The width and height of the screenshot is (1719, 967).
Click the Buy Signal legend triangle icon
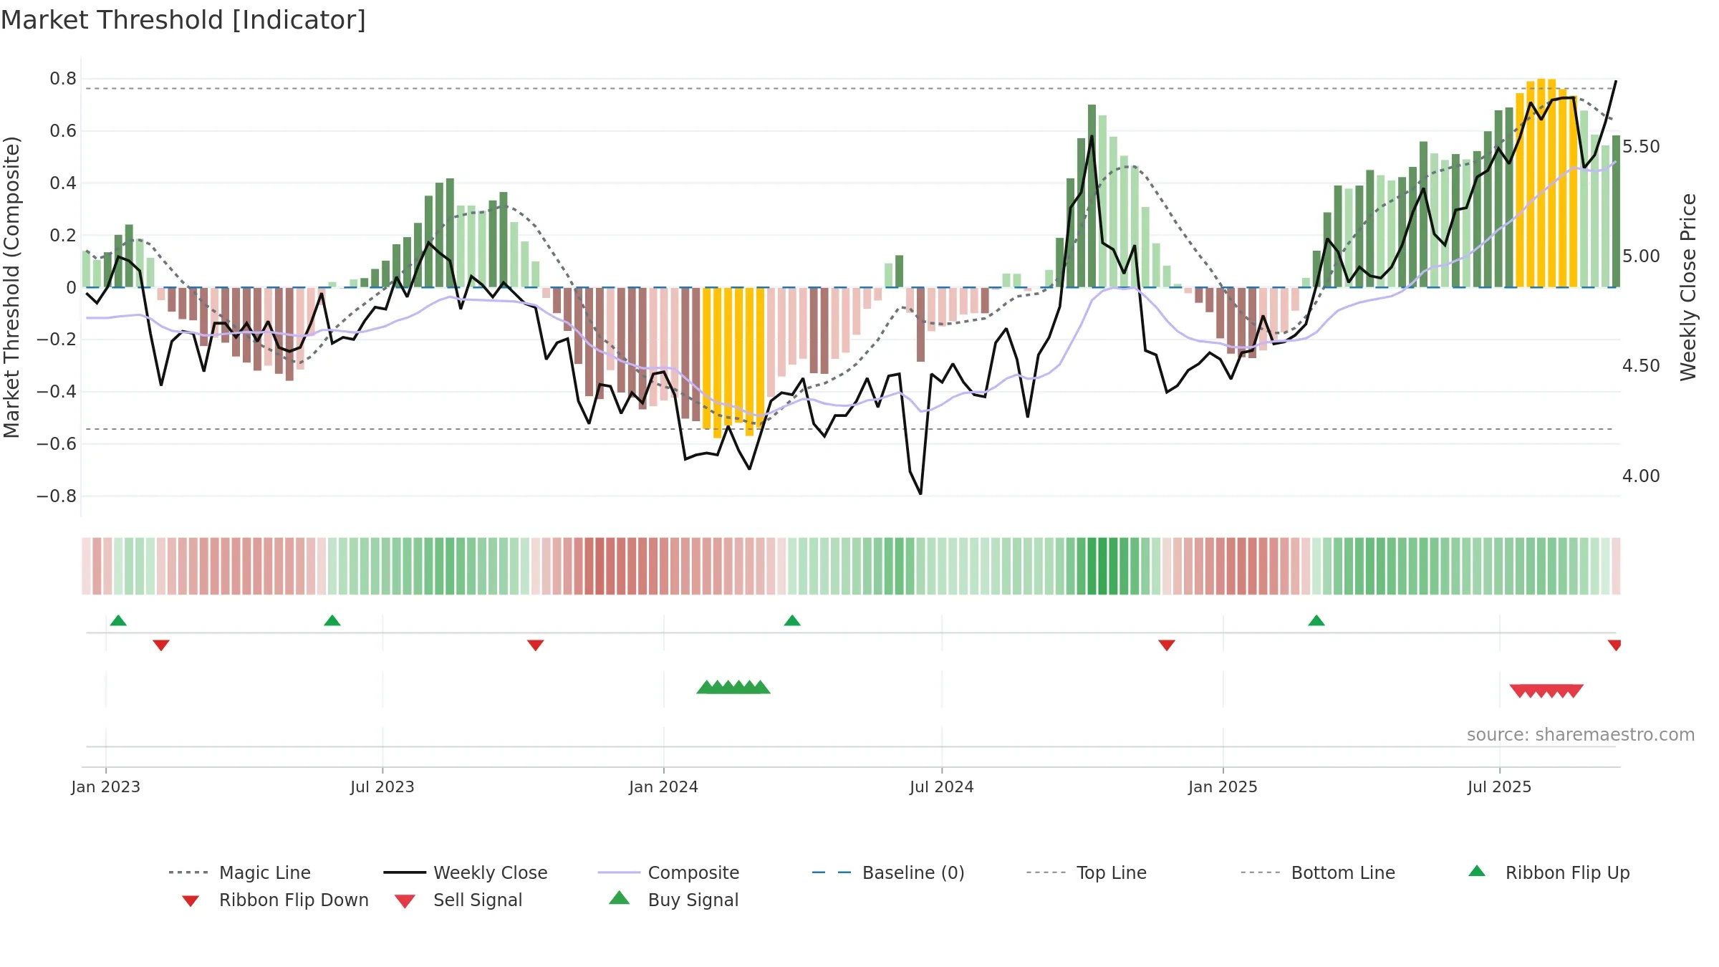[x=620, y=898]
